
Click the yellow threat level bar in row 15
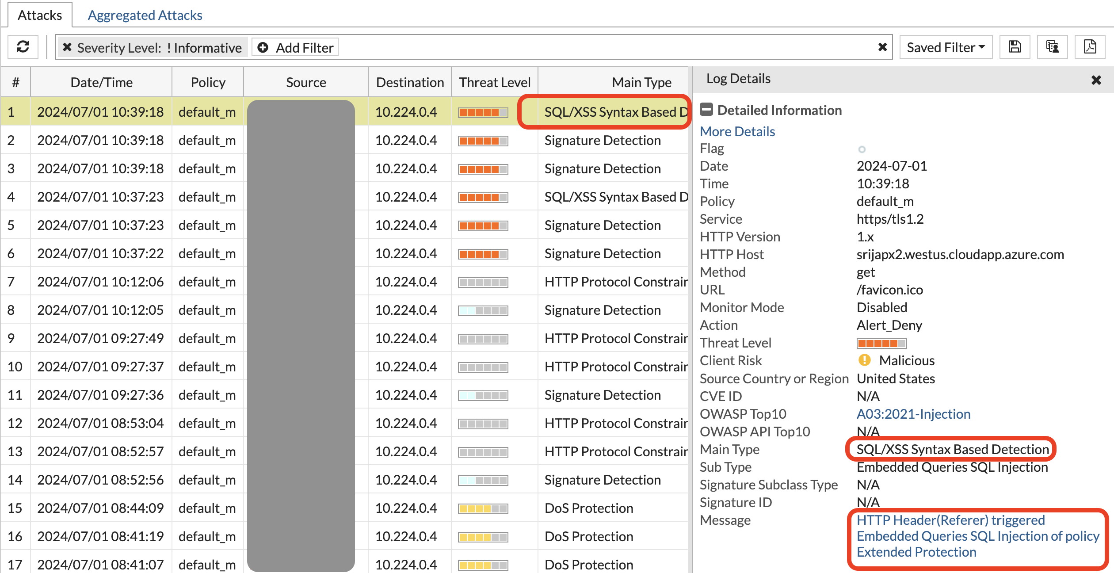coord(483,508)
